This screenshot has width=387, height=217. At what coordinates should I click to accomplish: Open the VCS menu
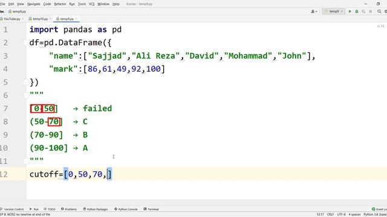(91, 4)
